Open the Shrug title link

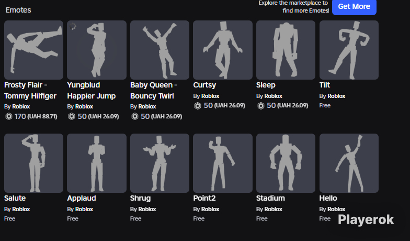(x=140, y=198)
